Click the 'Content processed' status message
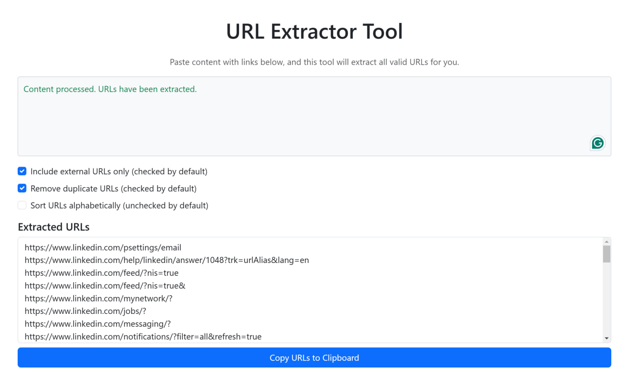Screen dimensions: 627x382 (x=110, y=89)
